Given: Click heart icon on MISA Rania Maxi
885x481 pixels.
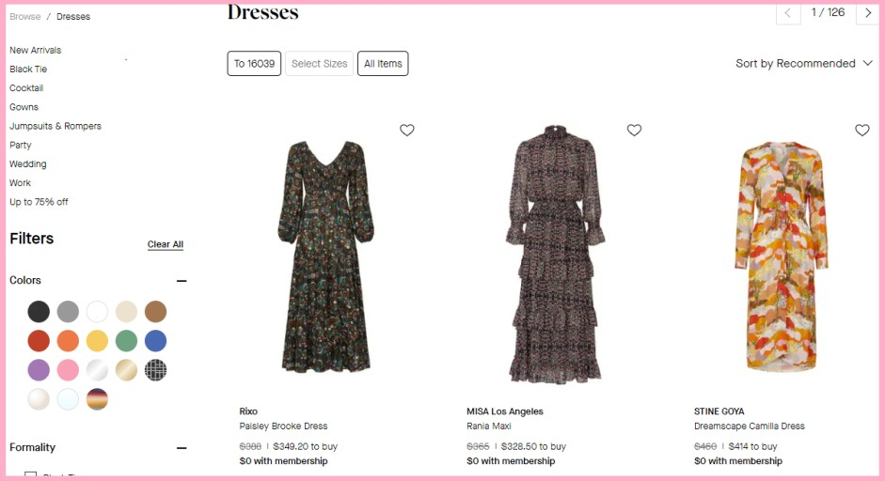Looking at the screenshot, I should (635, 131).
